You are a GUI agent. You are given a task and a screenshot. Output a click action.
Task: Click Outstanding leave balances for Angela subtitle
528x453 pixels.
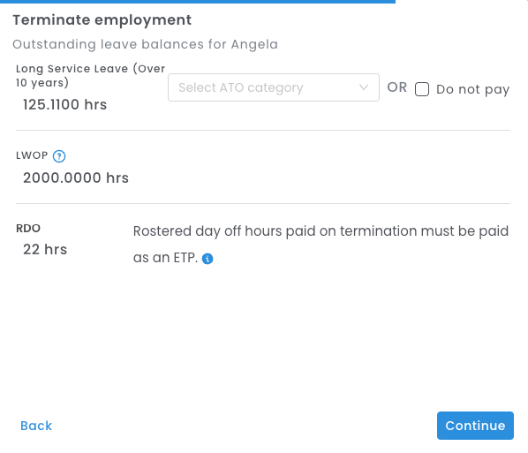tap(145, 44)
